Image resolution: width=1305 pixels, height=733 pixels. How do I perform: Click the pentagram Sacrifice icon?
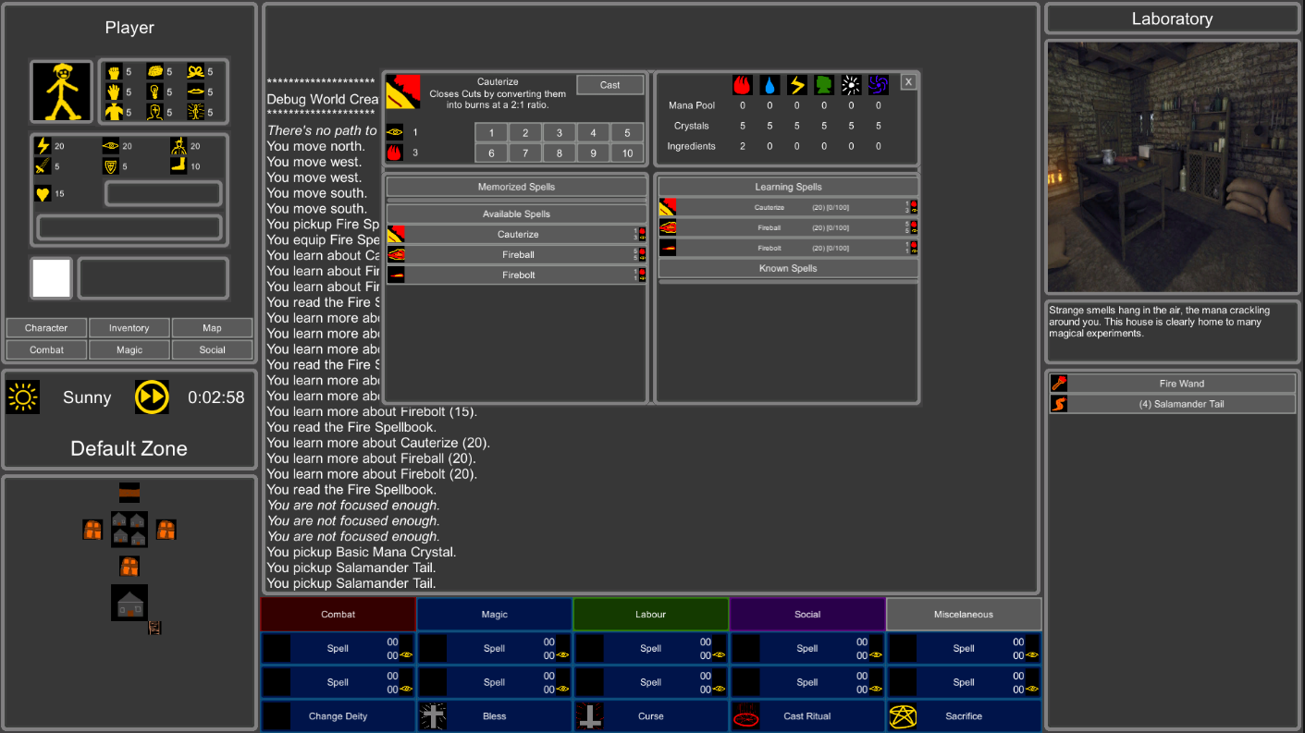903,716
